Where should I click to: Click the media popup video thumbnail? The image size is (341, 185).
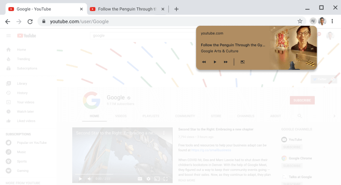click(293, 48)
